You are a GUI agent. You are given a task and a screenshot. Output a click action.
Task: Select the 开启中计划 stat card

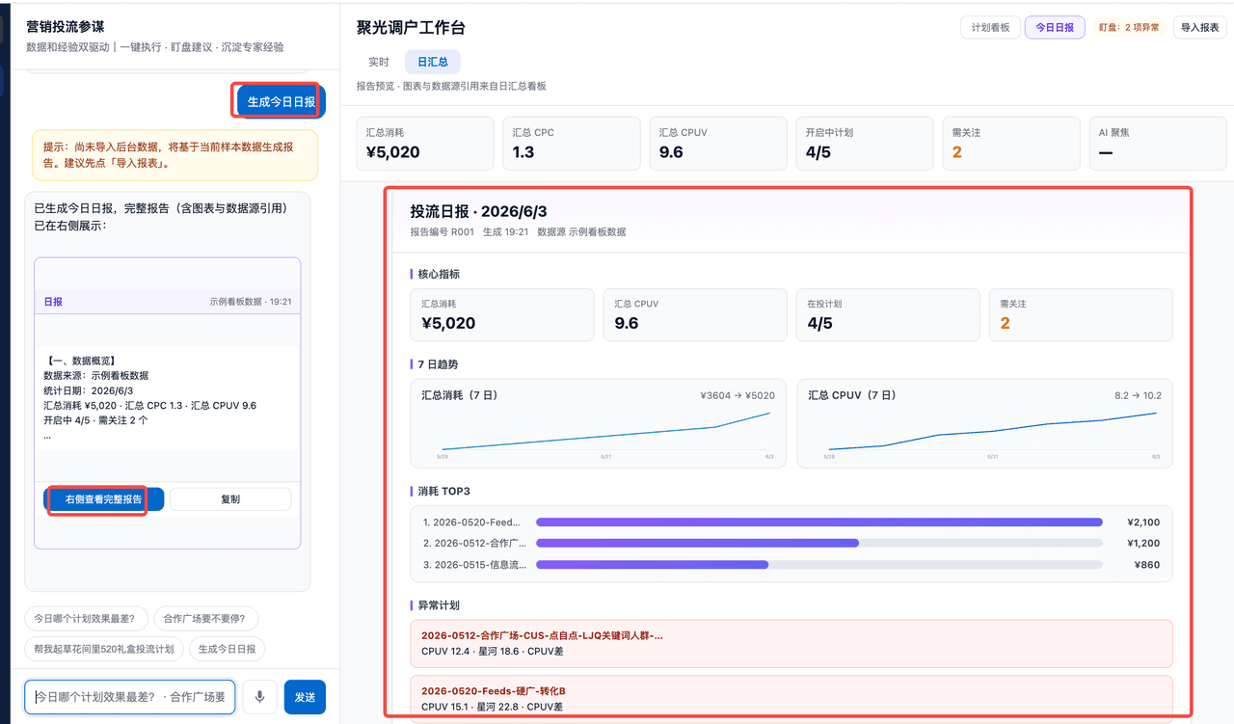864,144
